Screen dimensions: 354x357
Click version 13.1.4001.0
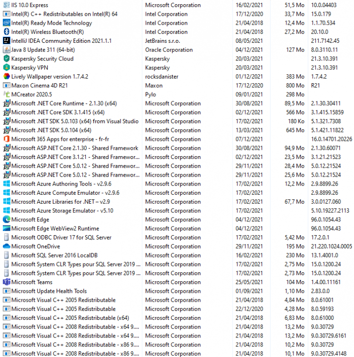coord(324,255)
